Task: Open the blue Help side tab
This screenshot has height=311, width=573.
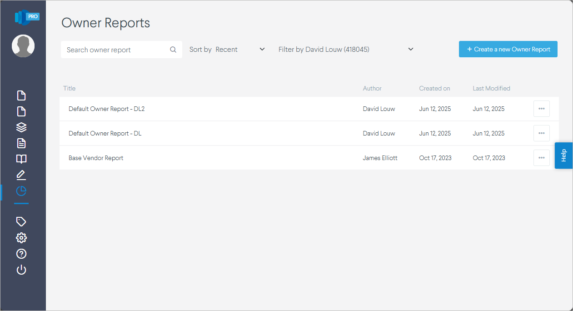Action: click(563, 155)
